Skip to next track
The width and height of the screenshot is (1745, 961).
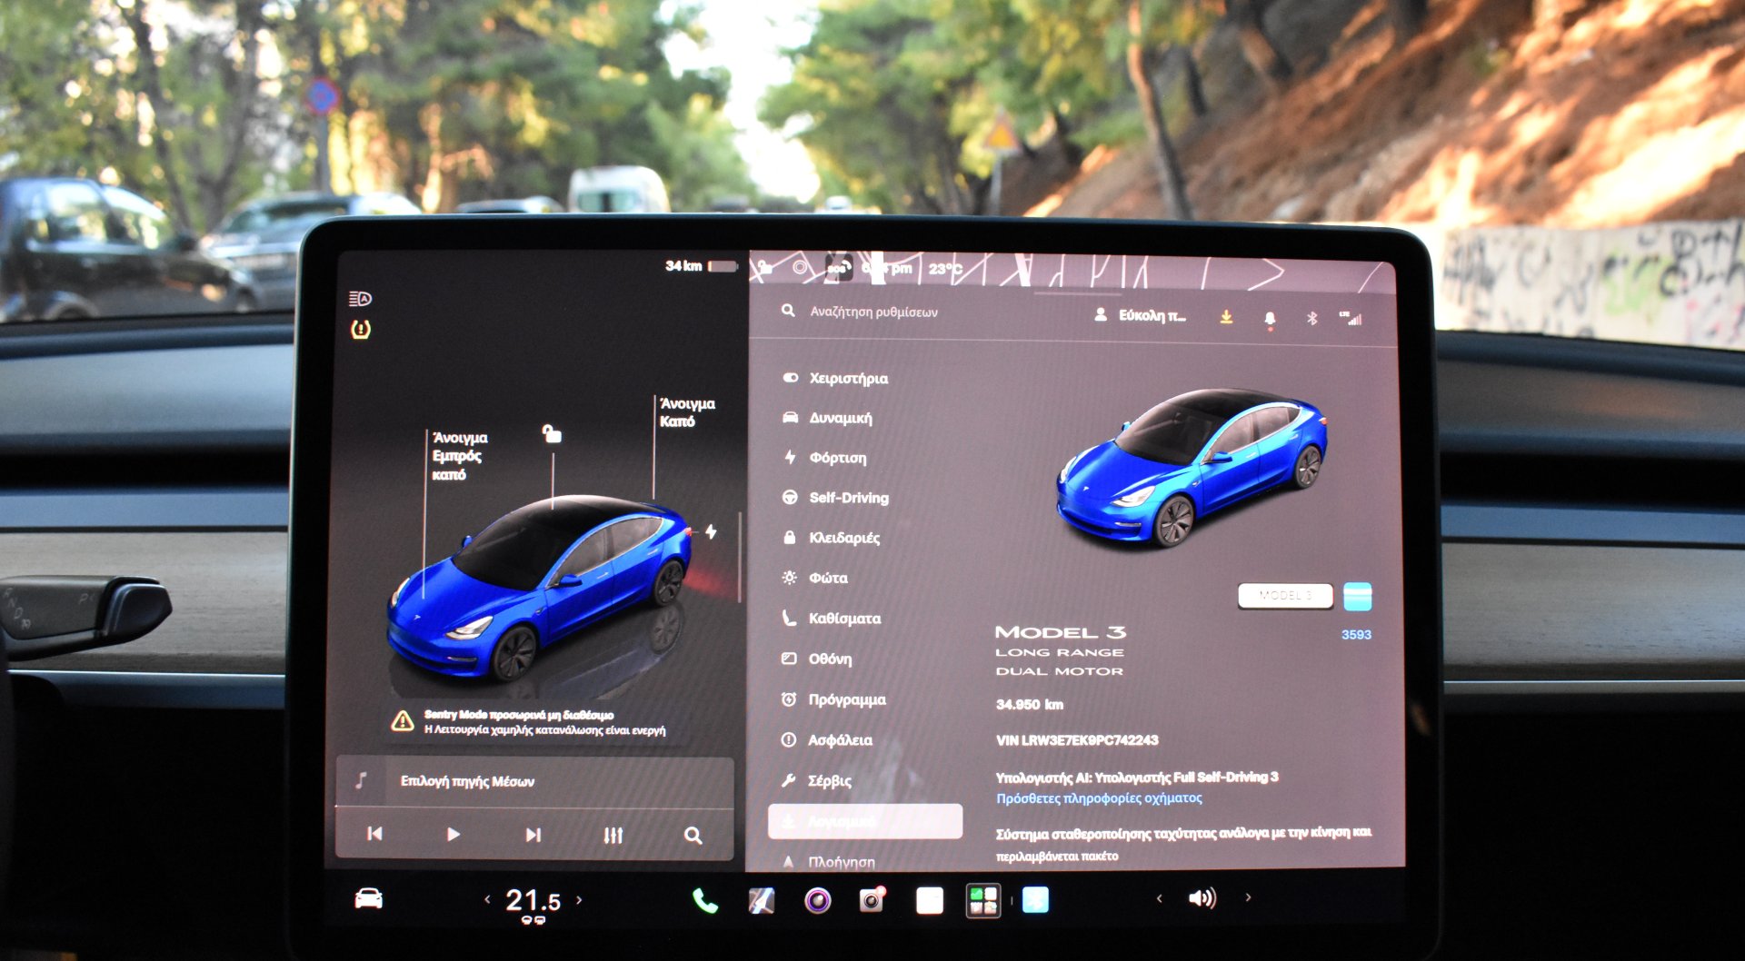533,835
